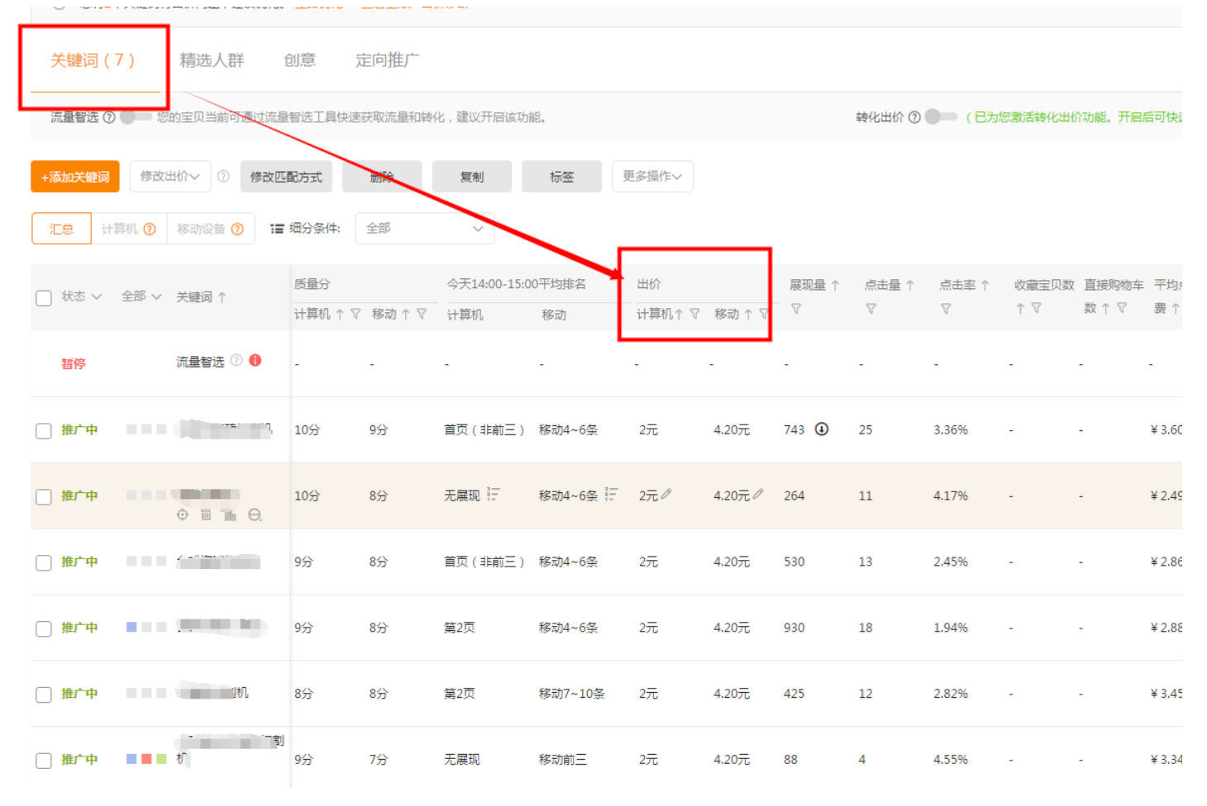
Task: Open help icon beside 流量智选 switch at top
Action: 109,117
